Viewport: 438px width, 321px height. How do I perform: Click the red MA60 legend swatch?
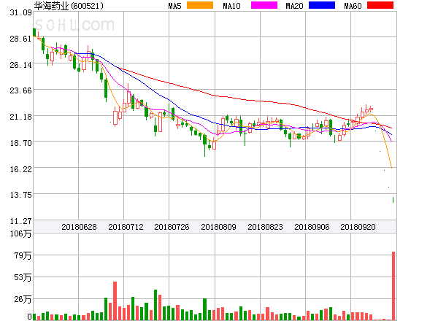coord(380,5)
